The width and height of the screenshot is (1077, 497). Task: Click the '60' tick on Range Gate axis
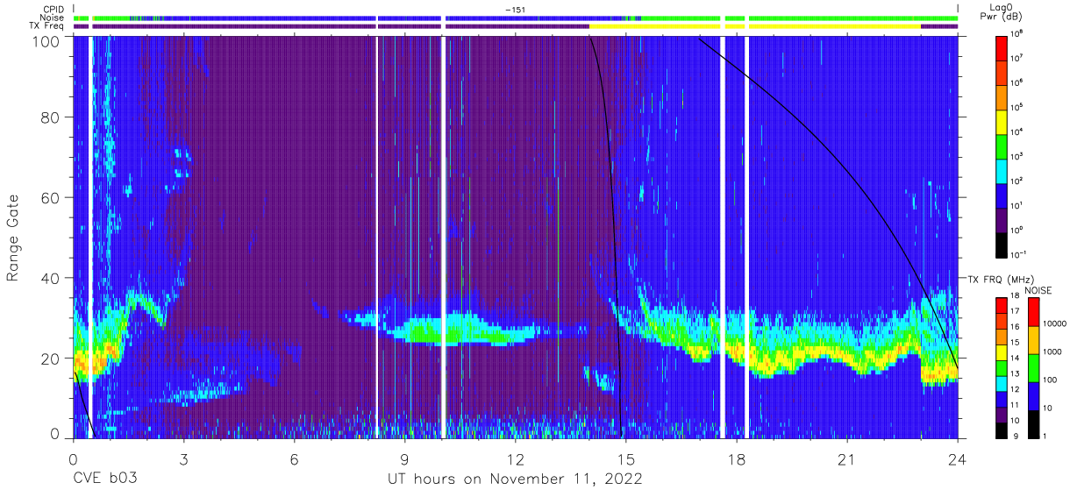tap(52, 198)
